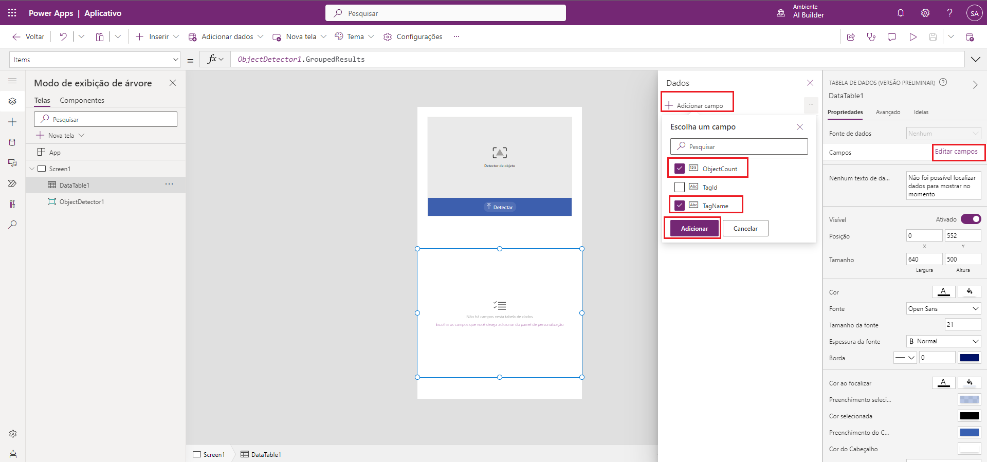
Task: Open the Espessura da fonte dropdown
Action: [x=943, y=341]
